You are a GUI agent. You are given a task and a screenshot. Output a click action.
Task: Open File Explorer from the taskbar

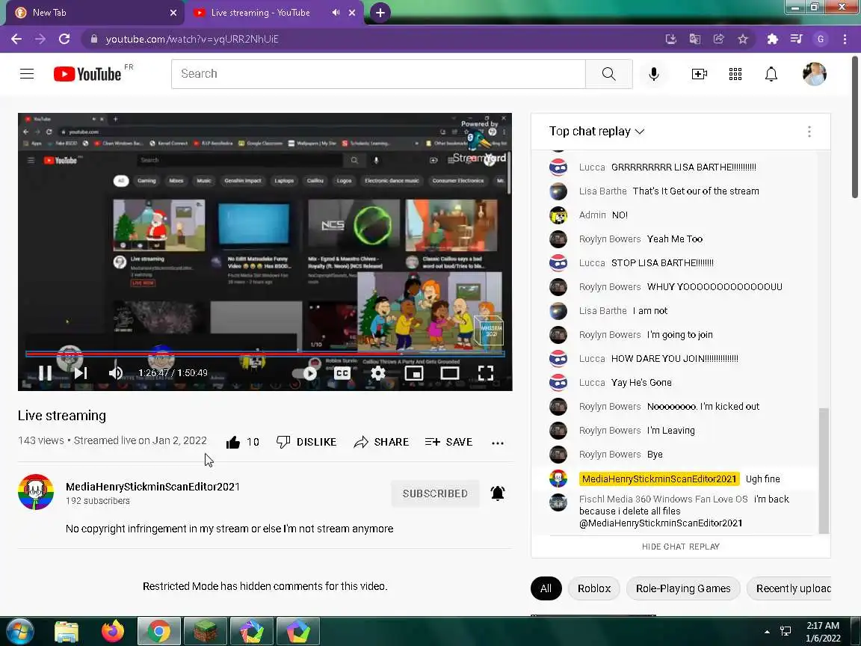pyautogui.click(x=67, y=632)
